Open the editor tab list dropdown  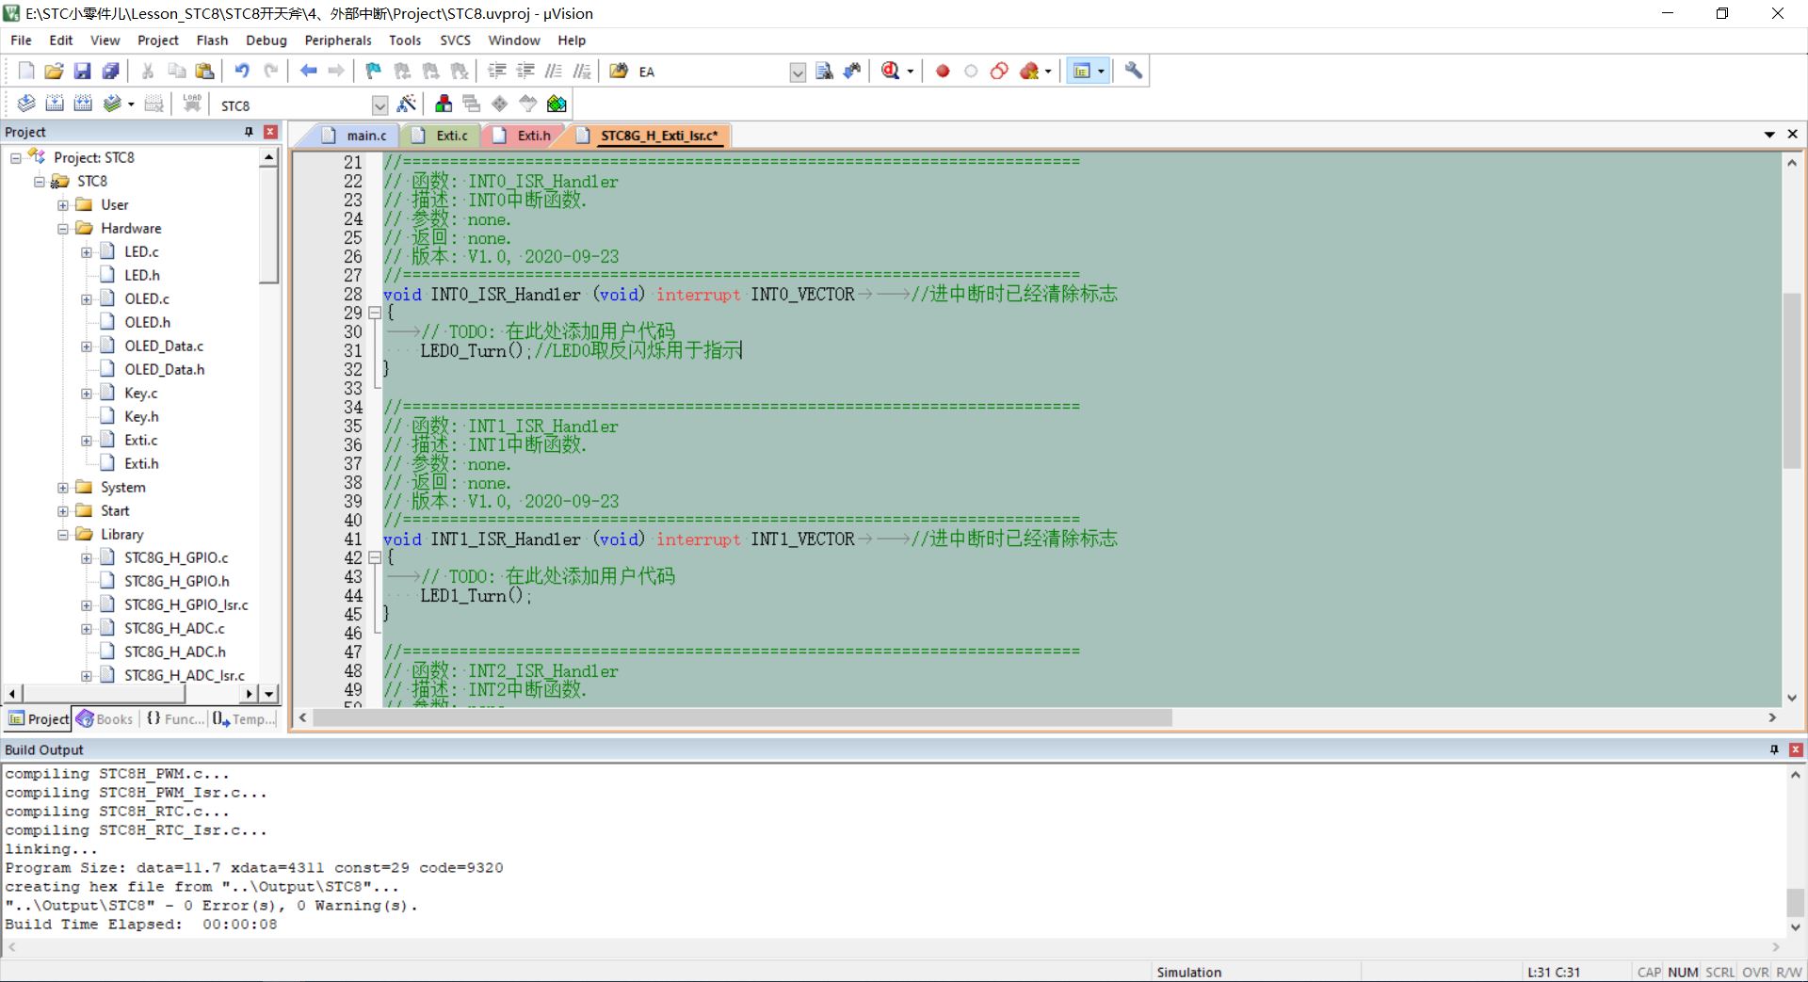tap(1769, 135)
